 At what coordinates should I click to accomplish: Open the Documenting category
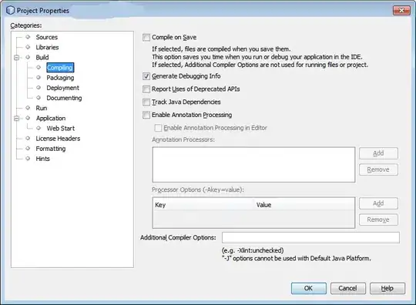point(64,98)
